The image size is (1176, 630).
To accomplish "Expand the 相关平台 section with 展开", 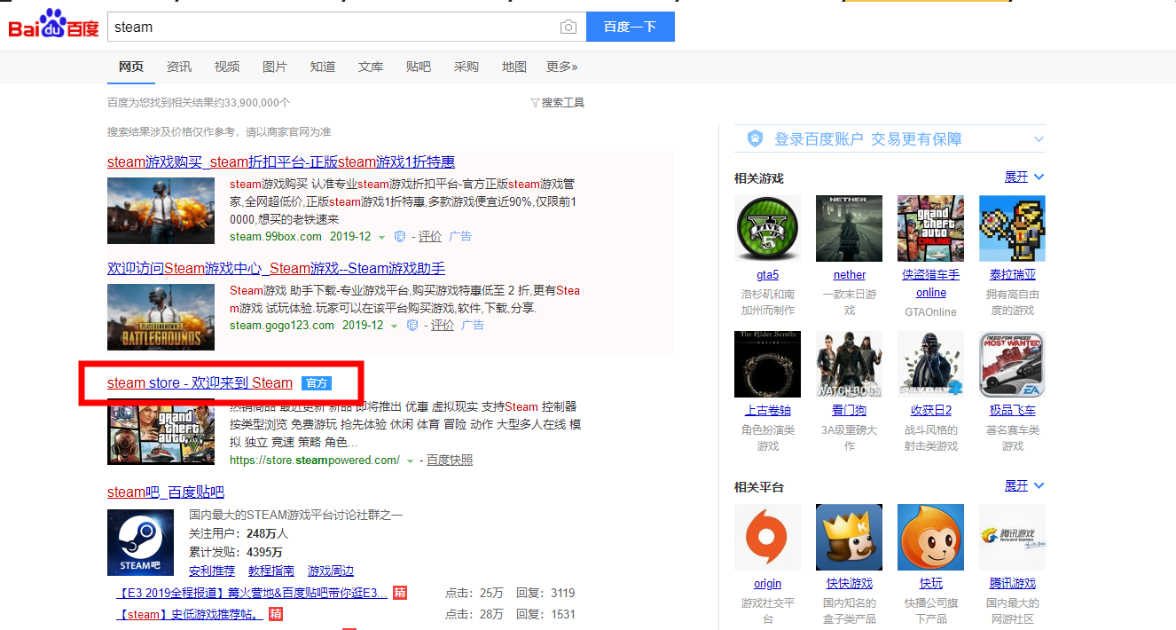I will point(1024,485).
